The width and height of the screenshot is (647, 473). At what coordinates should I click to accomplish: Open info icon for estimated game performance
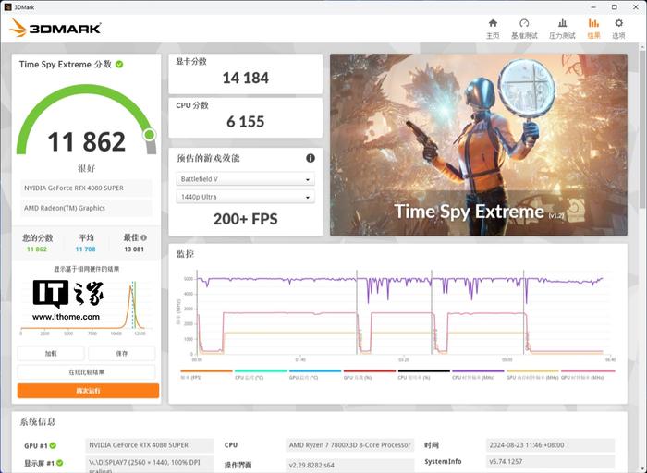[311, 158]
